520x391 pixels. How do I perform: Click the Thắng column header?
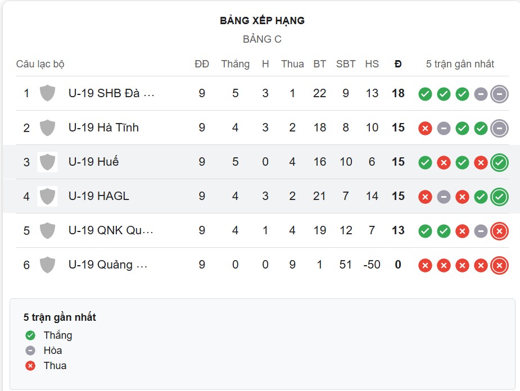click(236, 64)
